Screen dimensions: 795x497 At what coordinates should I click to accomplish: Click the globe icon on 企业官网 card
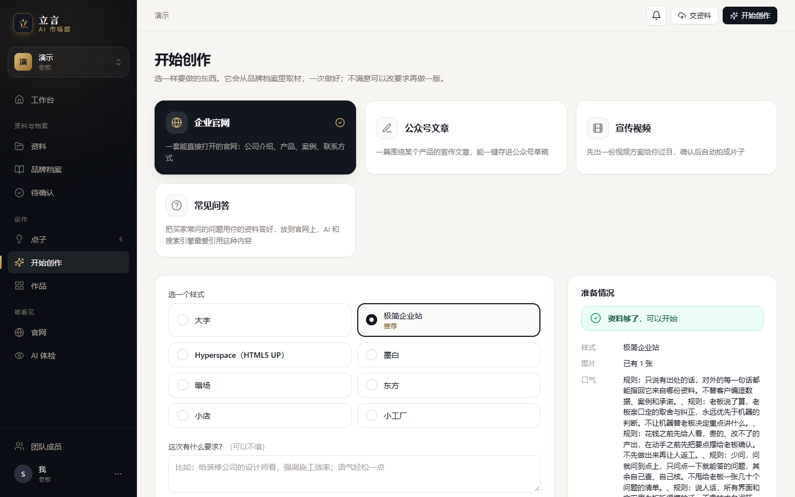tap(177, 123)
